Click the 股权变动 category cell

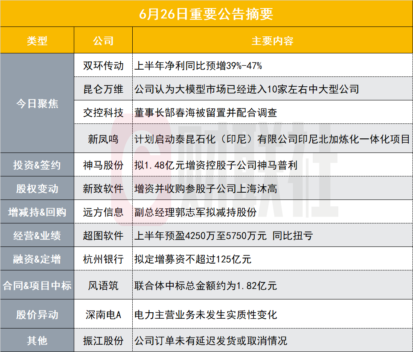[37, 188]
